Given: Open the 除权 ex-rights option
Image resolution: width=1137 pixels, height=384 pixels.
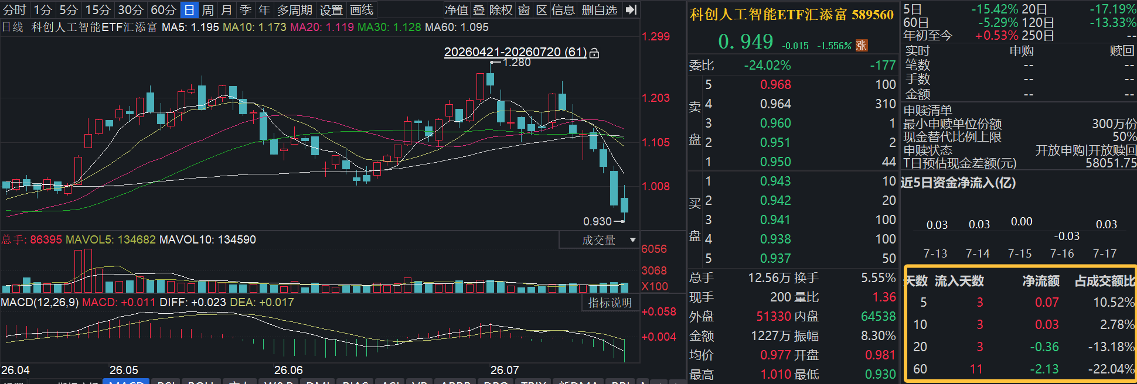Looking at the screenshot, I should pos(501,10).
